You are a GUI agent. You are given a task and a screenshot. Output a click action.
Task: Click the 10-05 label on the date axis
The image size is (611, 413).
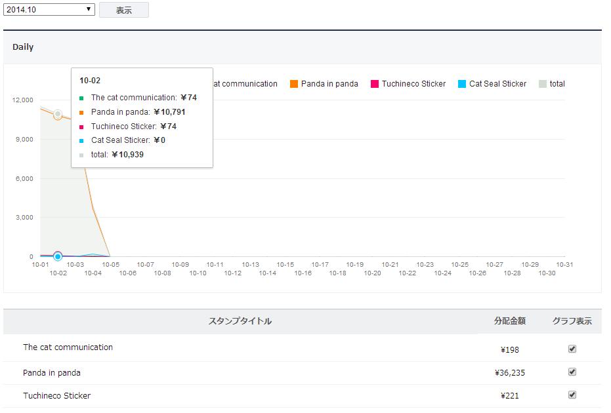click(x=111, y=265)
